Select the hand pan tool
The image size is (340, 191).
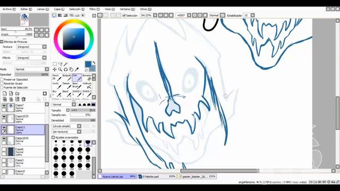(x=71, y=70)
